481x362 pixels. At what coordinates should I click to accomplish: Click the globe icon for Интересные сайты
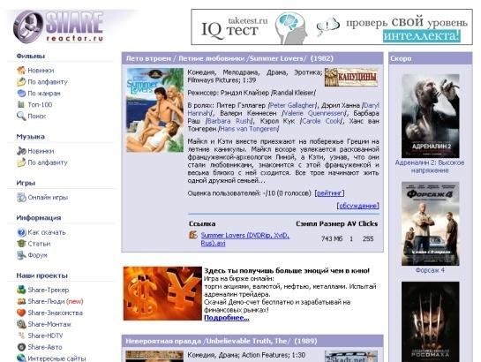[21, 358]
